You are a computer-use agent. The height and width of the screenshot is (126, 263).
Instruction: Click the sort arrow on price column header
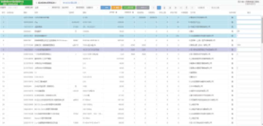coord(116,12)
